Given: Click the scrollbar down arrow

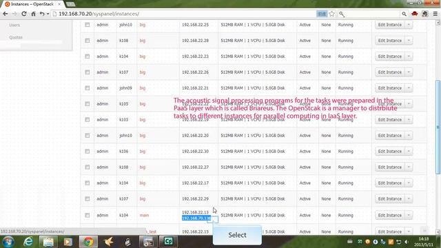Looking at the screenshot, I should (438, 232).
